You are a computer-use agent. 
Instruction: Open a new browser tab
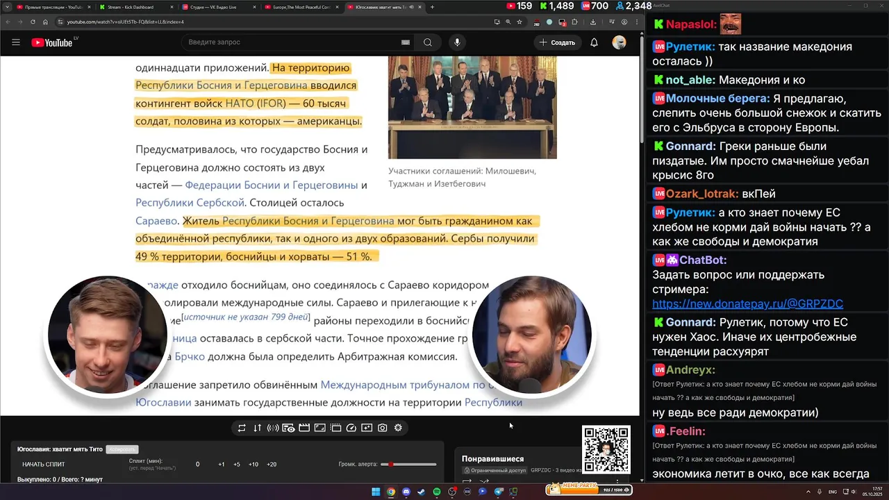(x=432, y=7)
